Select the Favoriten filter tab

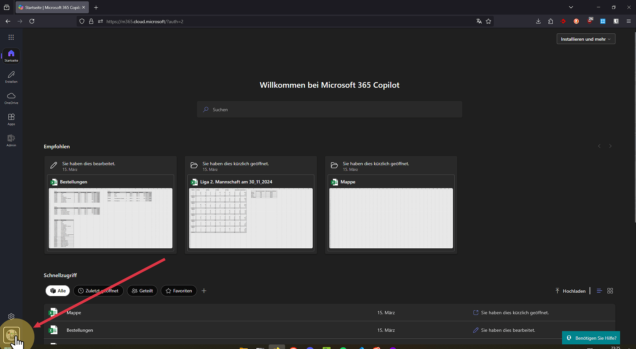[x=179, y=291]
